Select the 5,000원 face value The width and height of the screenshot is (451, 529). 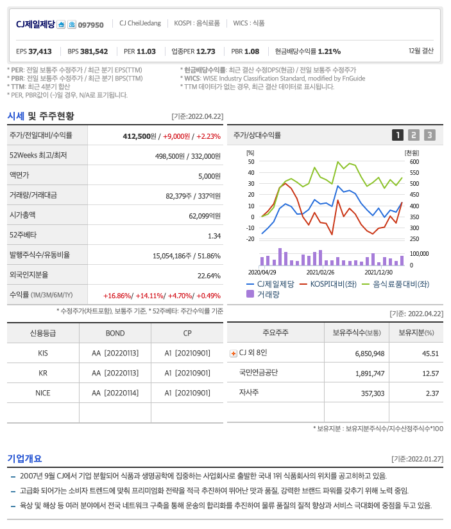(209, 176)
